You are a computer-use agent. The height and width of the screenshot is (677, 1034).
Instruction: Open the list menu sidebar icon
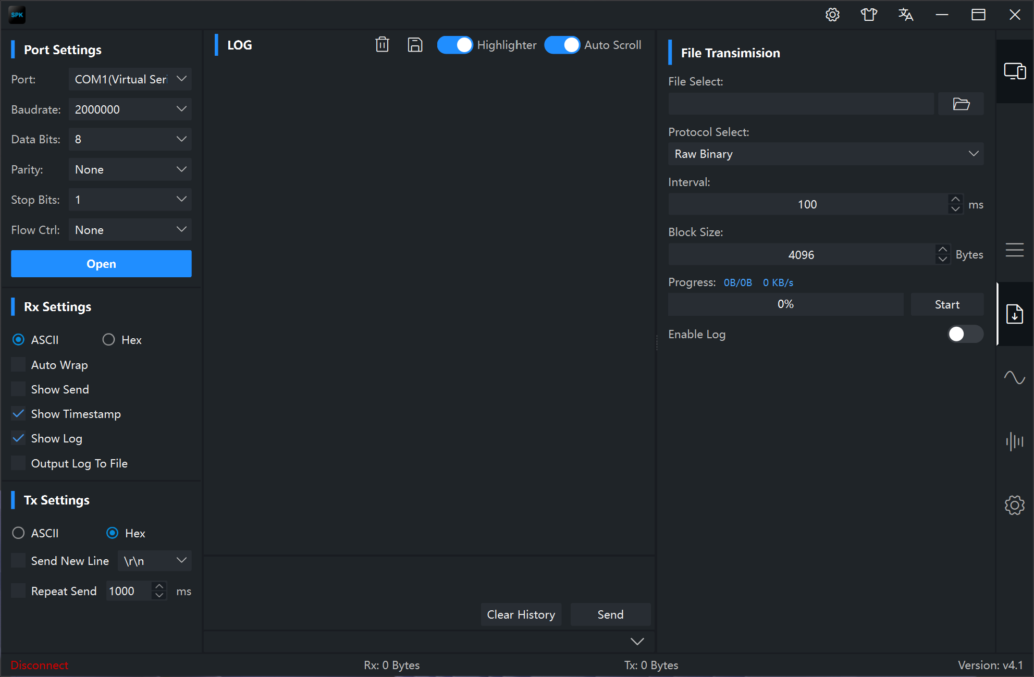point(1015,250)
